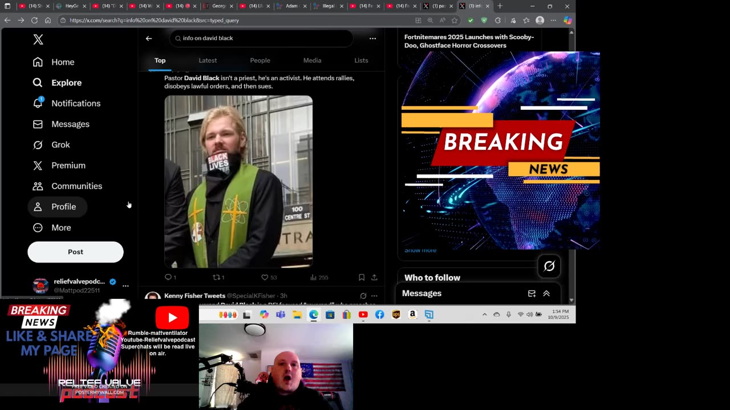Open Facebook from the taskbar
This screenshot has width=730, height=410.
379,315
